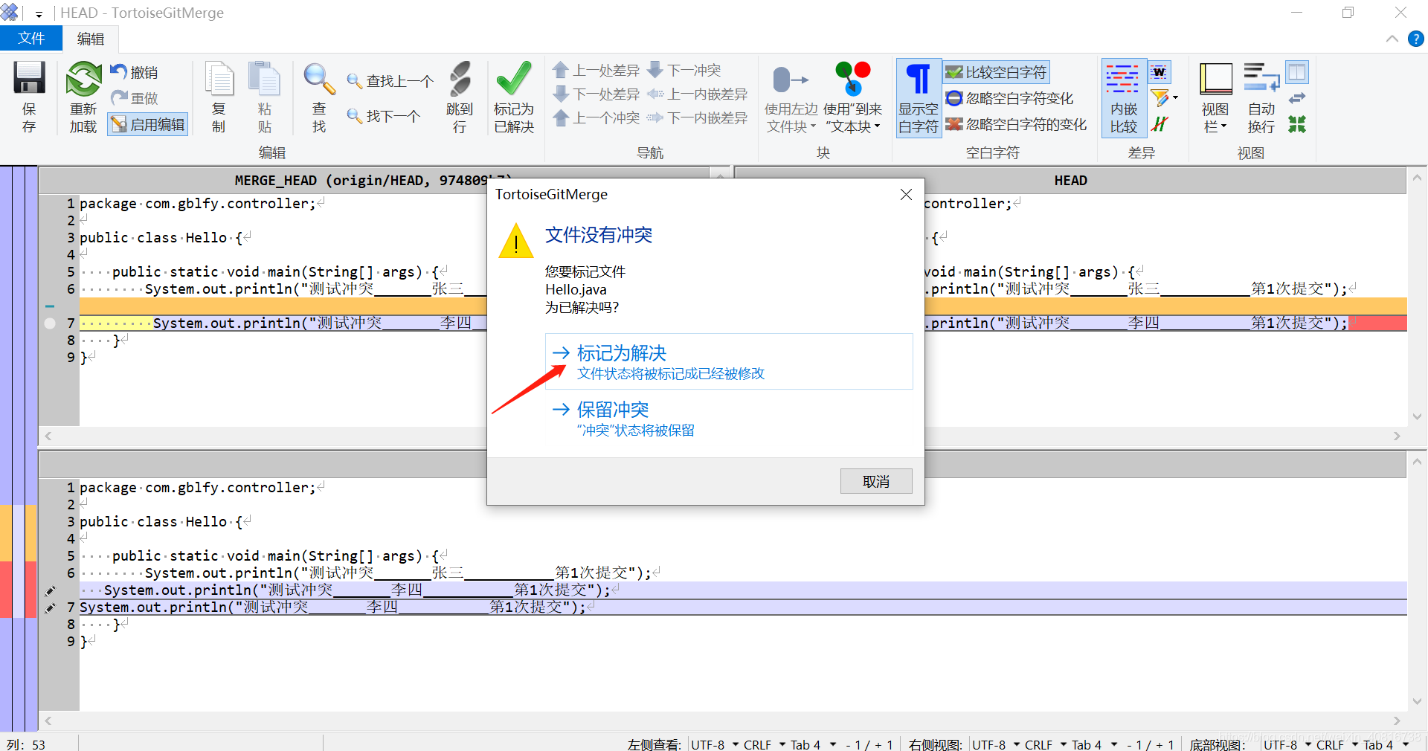Screen dimensions: 1428x751
Task: Redo the edit (重做)
Action: pos(135,98)
